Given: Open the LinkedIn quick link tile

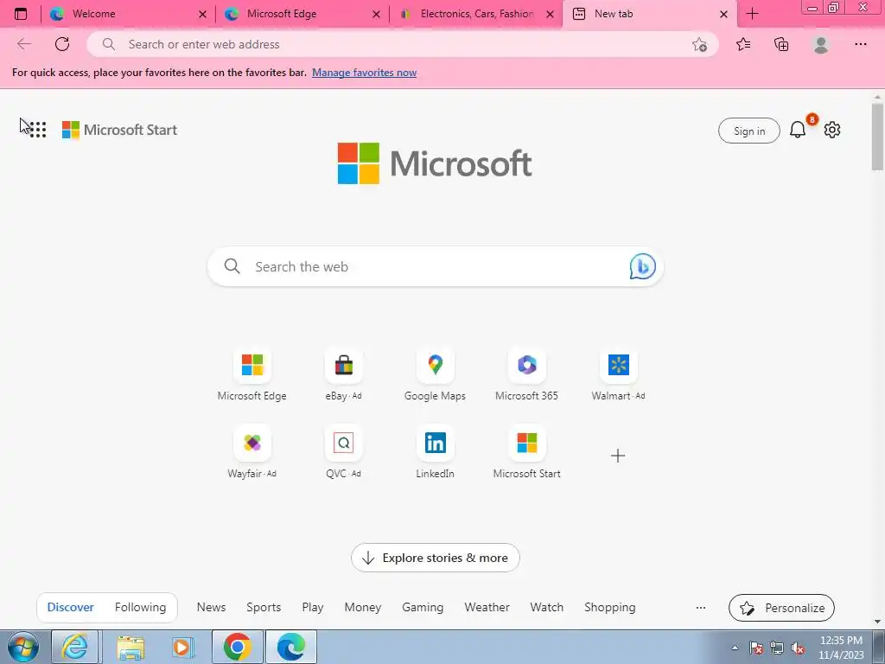Looking at the screenshot, I should [x=436, y=451].
